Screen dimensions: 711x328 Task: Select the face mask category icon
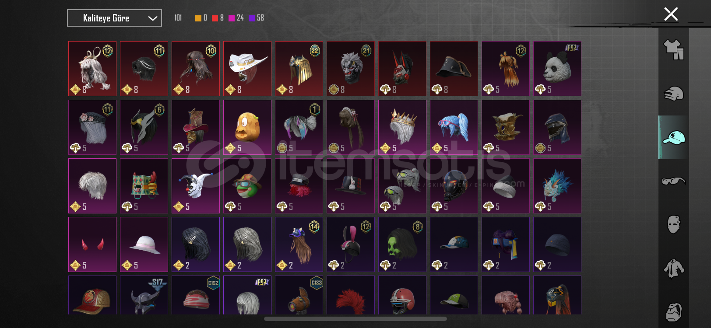pos(673,224)
